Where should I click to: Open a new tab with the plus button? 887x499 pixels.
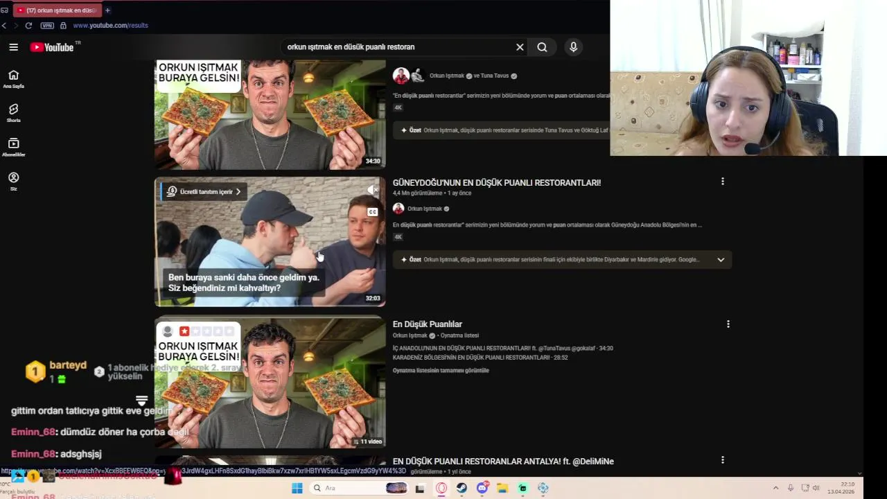tap(107, 10)
